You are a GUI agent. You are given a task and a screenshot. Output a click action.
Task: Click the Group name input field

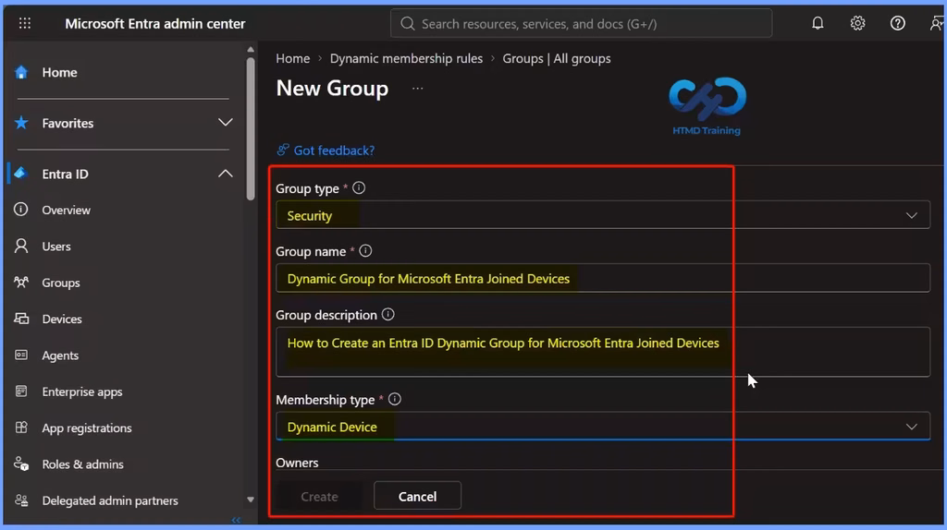pyautogui.click(x=603, y=279)
